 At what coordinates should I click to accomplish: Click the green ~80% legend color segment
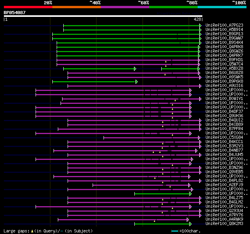point(173,7)
